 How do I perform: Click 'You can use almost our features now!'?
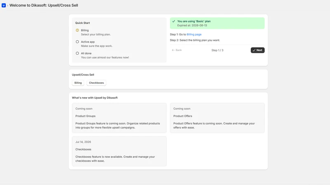(105, 58)
